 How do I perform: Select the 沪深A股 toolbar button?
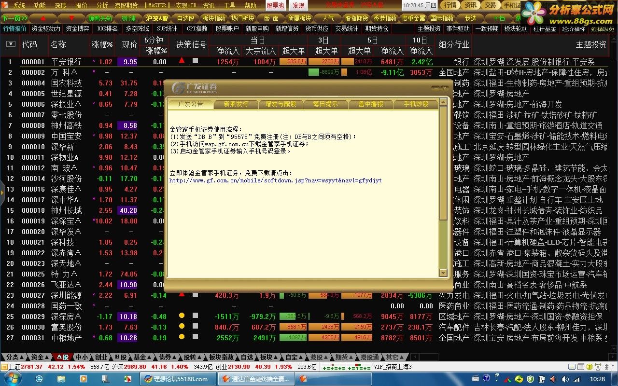pos(157,18)
